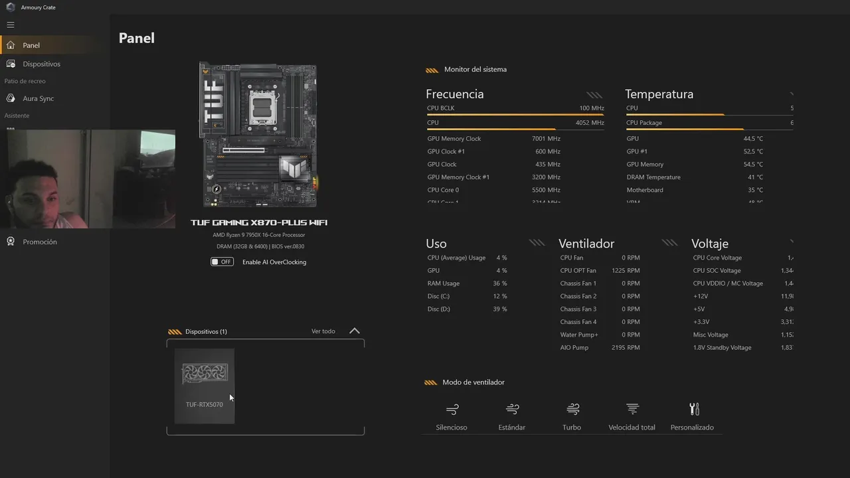Click the CPU Core 0 row
This screenshot has height=478, width=850.
coord(494,190)
